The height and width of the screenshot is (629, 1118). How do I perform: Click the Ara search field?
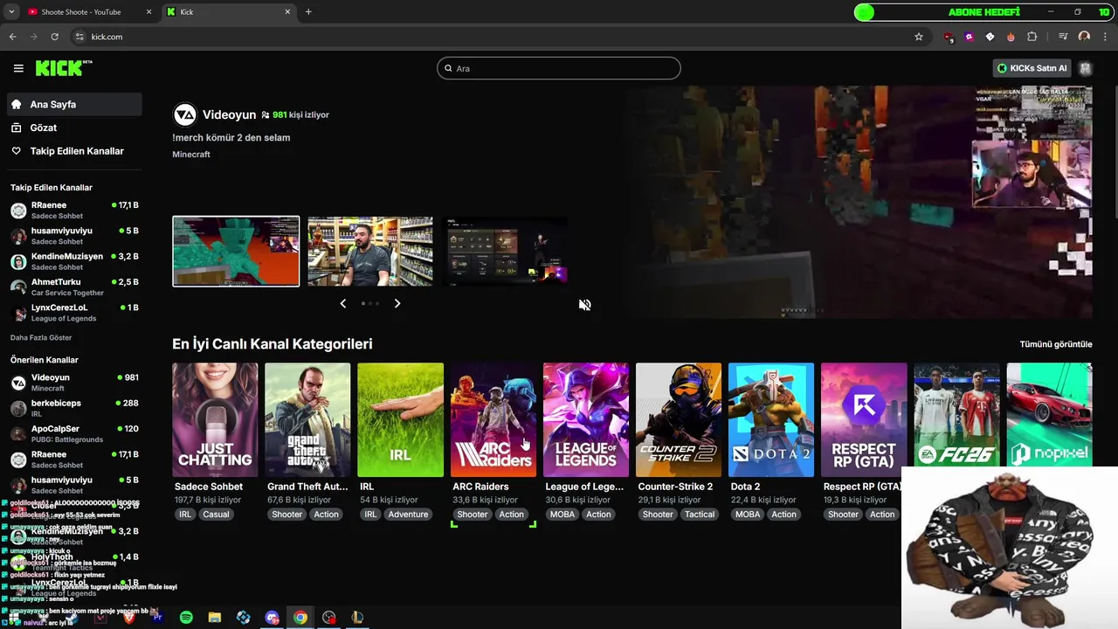pyautogui.click(x=559, y=68)
